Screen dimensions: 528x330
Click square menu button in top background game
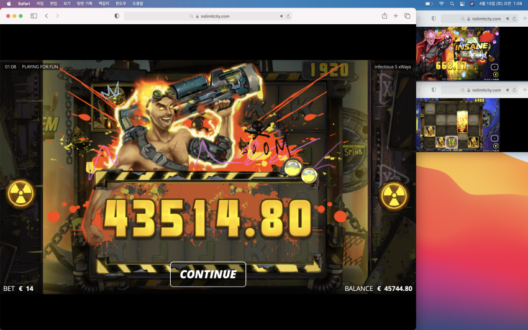pyautogui.click(x=494, y=67)
